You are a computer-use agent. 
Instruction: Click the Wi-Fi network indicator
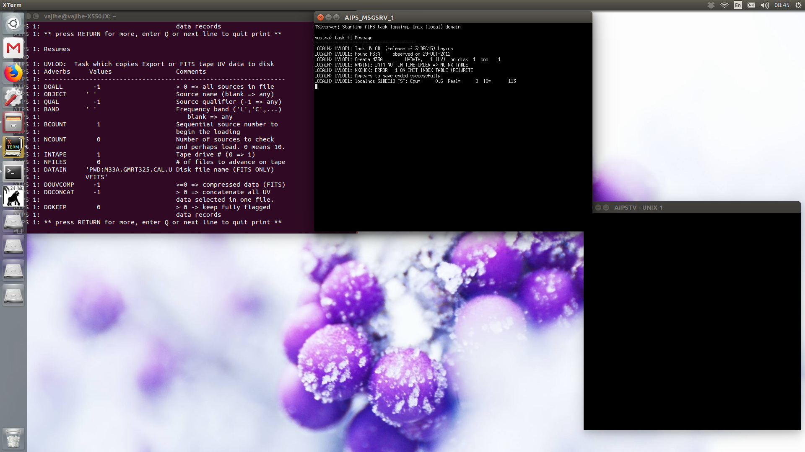pos(724,5)
